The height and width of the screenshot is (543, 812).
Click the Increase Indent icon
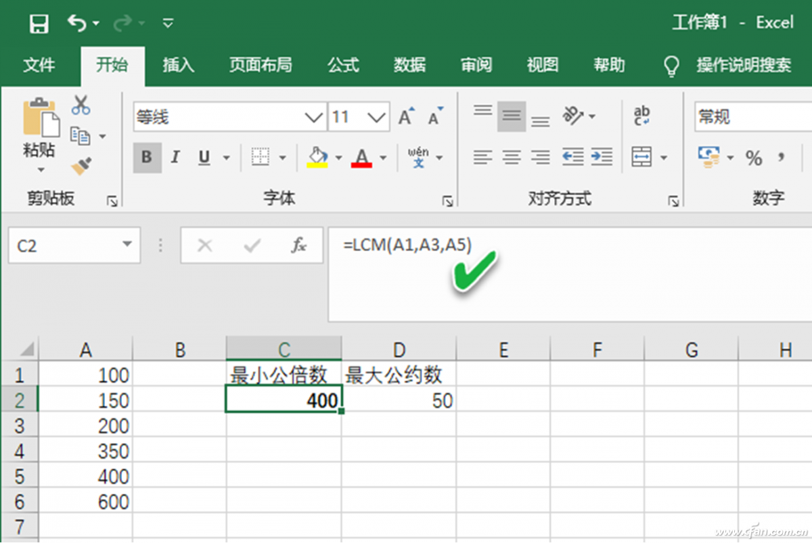click(x=601, y=158)
